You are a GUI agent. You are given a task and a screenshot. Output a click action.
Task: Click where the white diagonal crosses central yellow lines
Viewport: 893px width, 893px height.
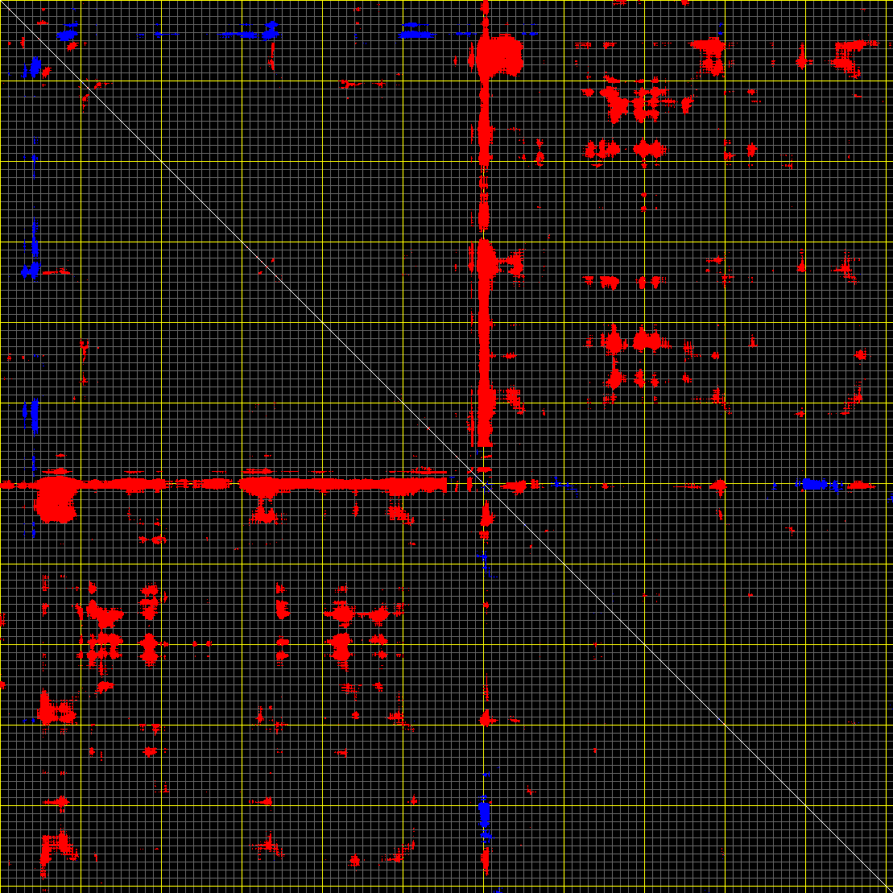(x=483, y=483)
